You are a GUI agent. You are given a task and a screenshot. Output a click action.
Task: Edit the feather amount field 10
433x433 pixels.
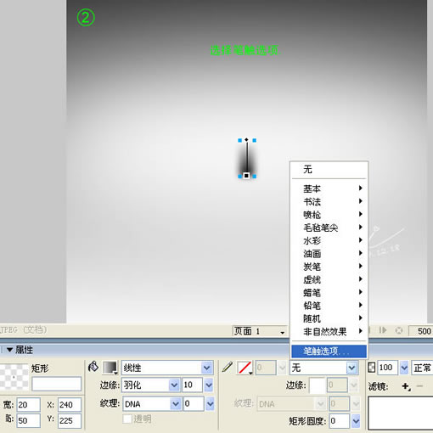coord(192,385)
